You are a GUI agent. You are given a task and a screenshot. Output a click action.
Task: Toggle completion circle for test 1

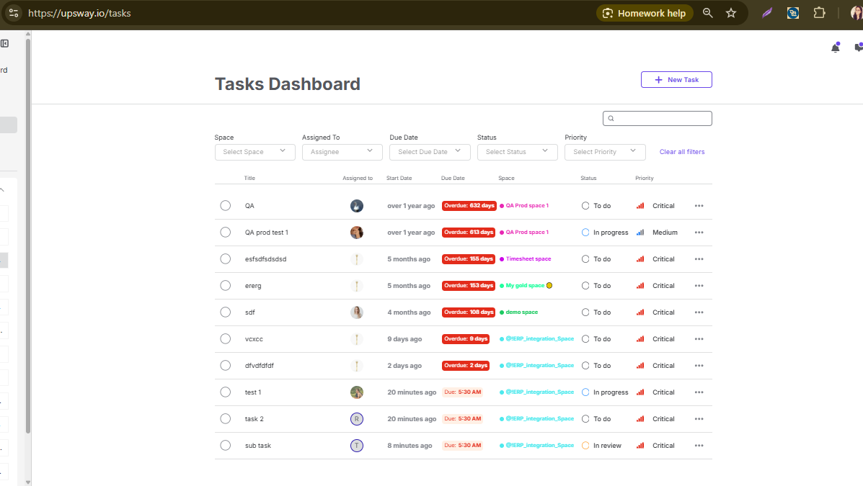tap(226, 392)
